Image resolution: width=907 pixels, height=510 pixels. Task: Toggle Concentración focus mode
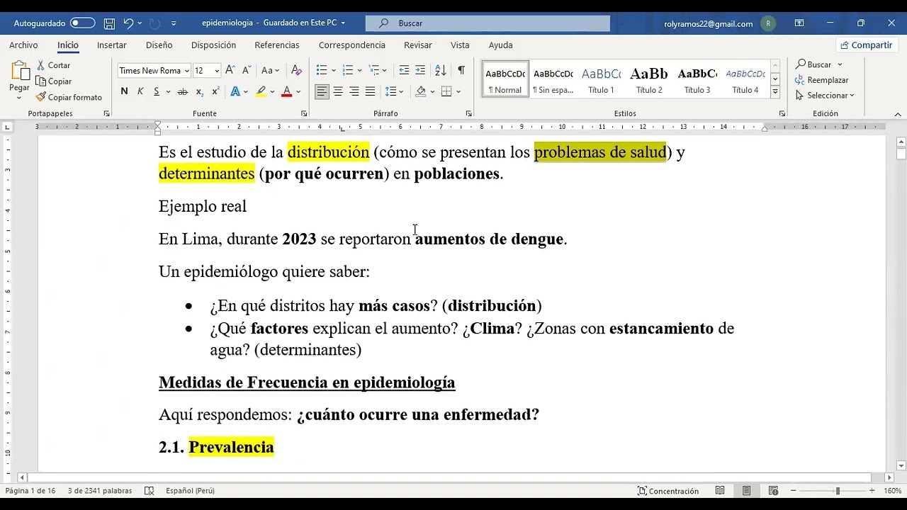pos(667,490)
